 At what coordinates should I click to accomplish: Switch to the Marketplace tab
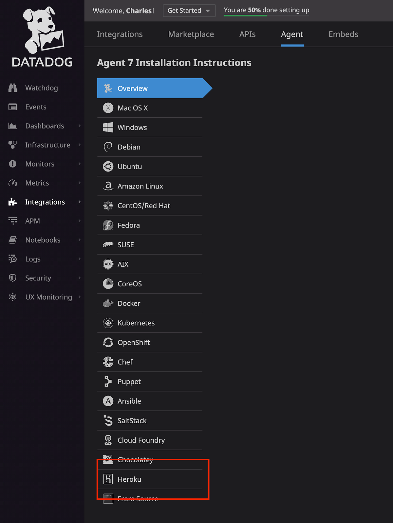(x=191, y=34)
